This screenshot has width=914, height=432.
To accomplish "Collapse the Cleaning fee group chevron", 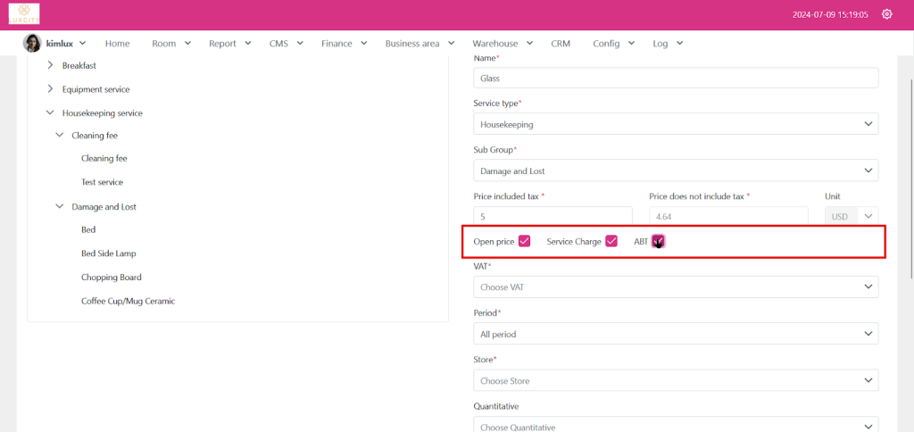I will point(60,136).
